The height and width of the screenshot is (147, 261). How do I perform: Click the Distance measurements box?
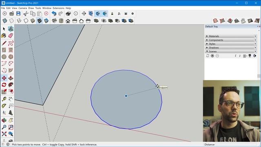pyautogui.click(x=237, y=145)
